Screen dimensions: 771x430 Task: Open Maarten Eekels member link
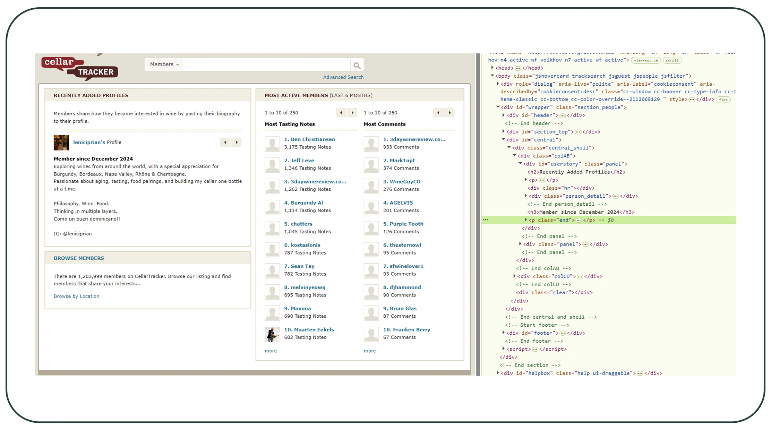pyautogui.click(x=309, y=330)
